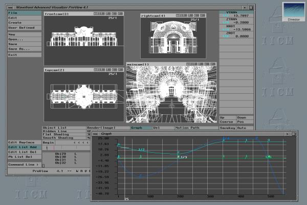Click the Pos button
Screen dimensions: 307x205
[245, 122]
